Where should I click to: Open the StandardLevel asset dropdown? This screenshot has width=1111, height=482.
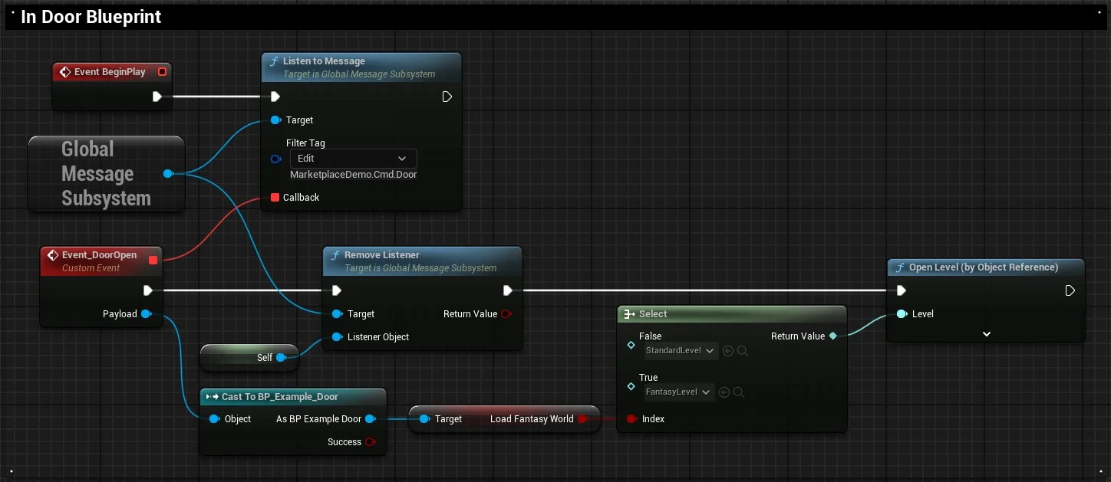coord(681,351)
